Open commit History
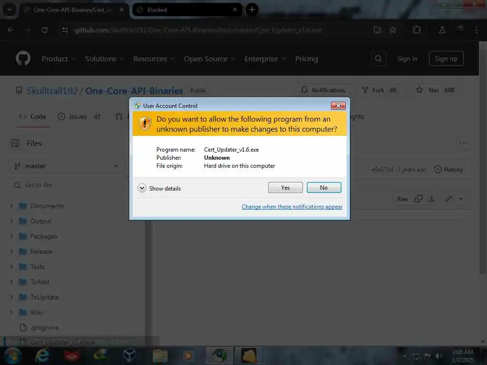This screenshot has height=365, width=487. coord(448,170)
